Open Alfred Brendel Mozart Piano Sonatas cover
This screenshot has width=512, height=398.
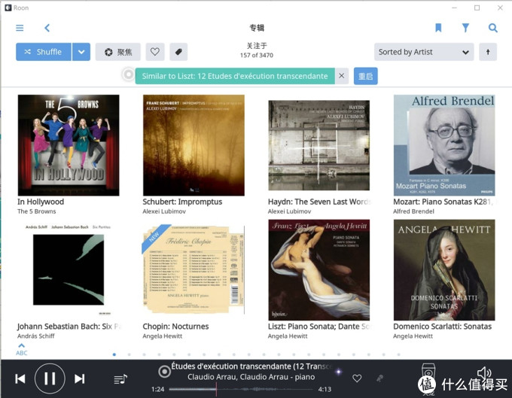[444, 145]
